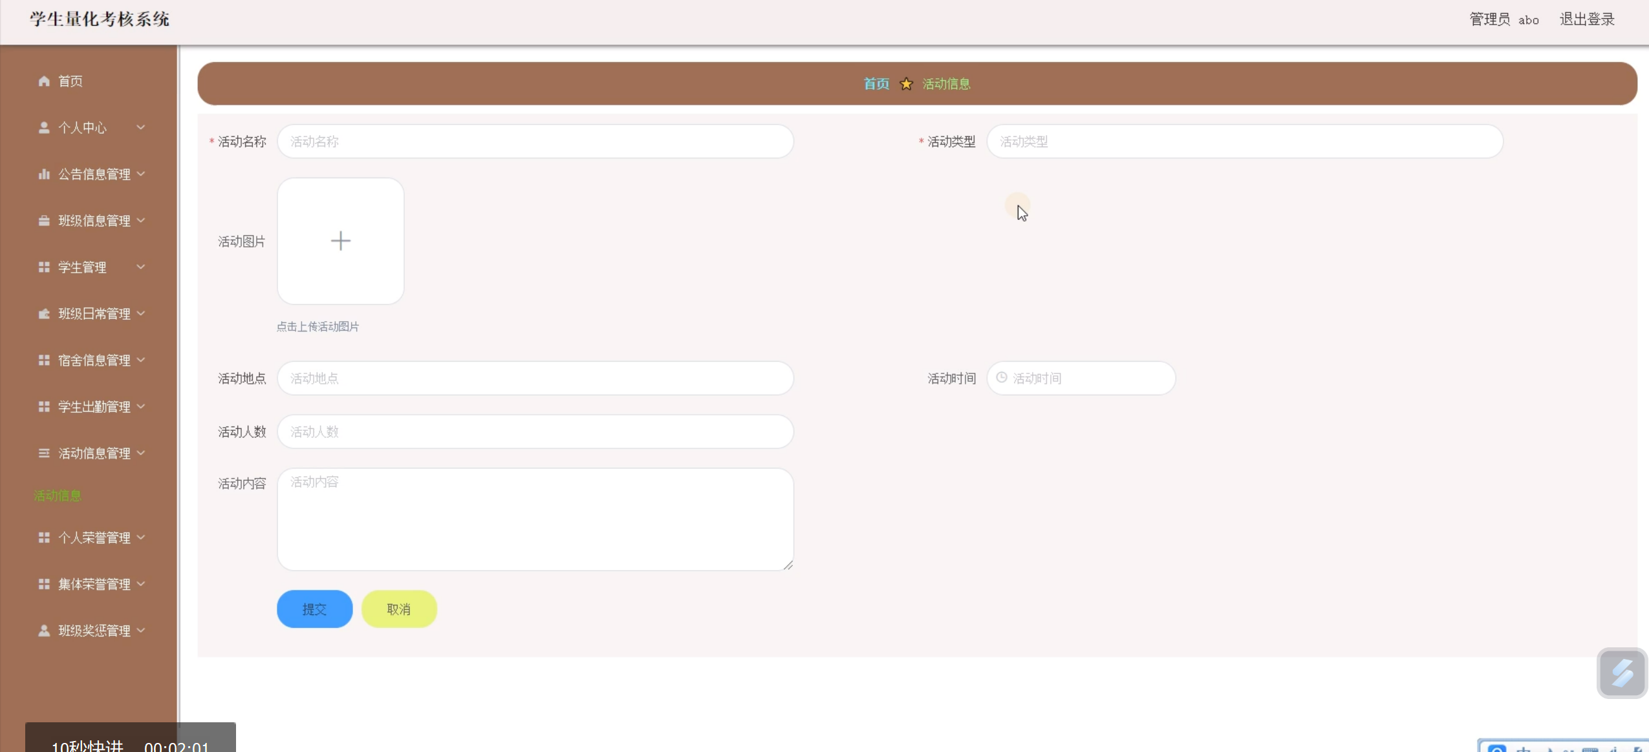Click the list icon for 活动信息管理
This screenshot has height=752, width=1649.
pos(44,453)
